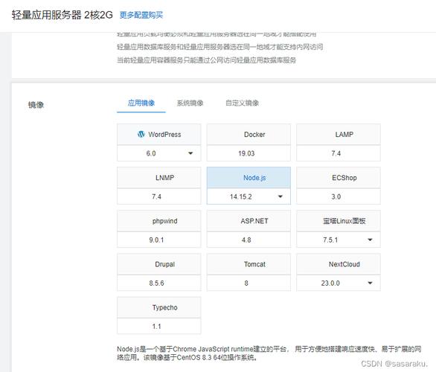Open the 宝塔Linux面板 7.5.1 version dropdown
This screenshot has height=372, width=436.
339,240
